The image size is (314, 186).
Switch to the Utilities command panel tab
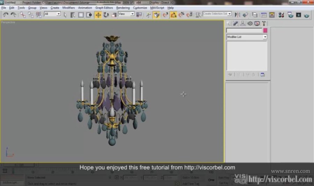coord(264,24)
